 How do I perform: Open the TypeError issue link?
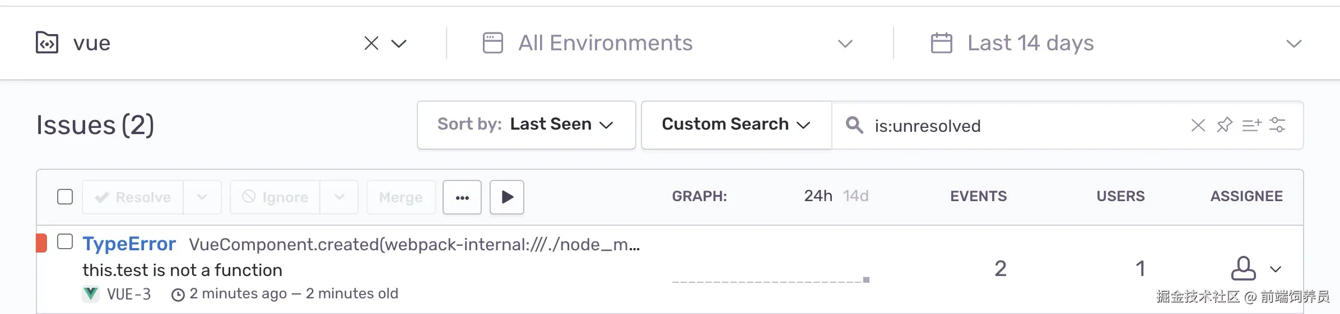(x=129, y=244)
